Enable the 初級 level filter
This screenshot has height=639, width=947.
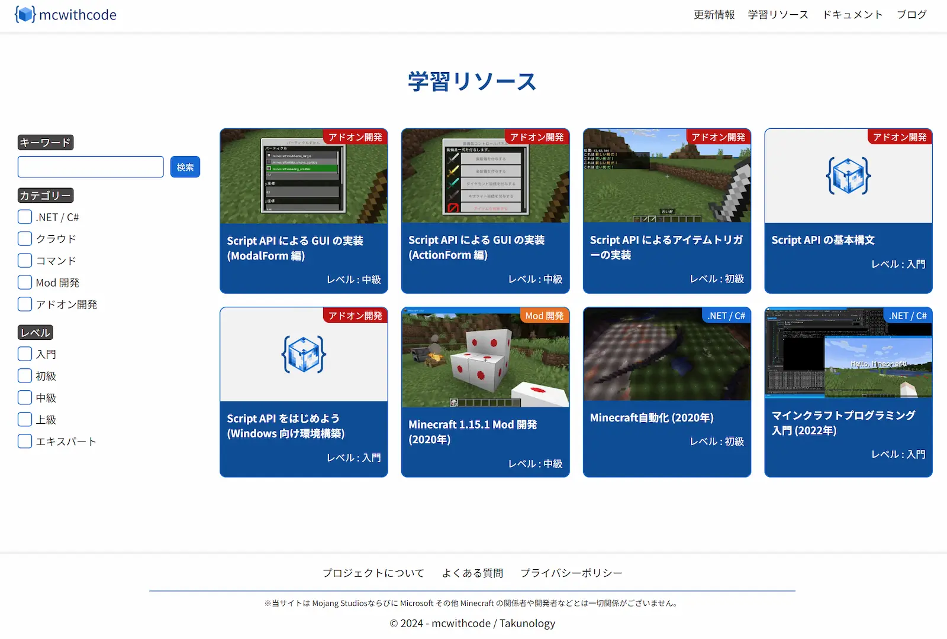[x=25, y=376]
